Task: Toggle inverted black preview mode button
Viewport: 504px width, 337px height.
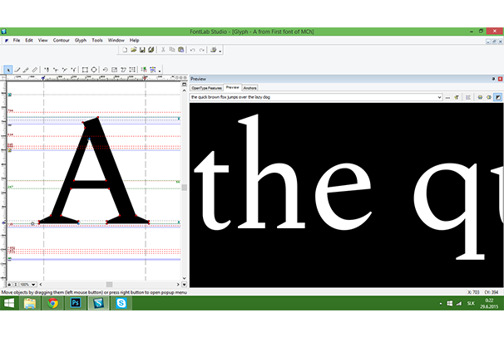Action: (497, 97)
